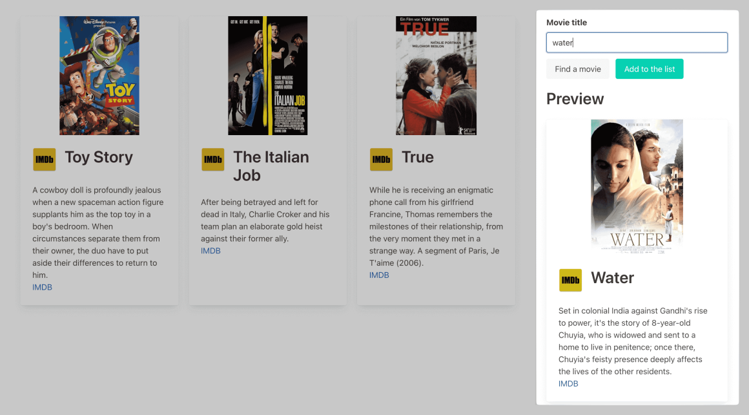Open the Toy Story poster image
Viewport: 749px width, 415px height.
click(x=99, y=76)
